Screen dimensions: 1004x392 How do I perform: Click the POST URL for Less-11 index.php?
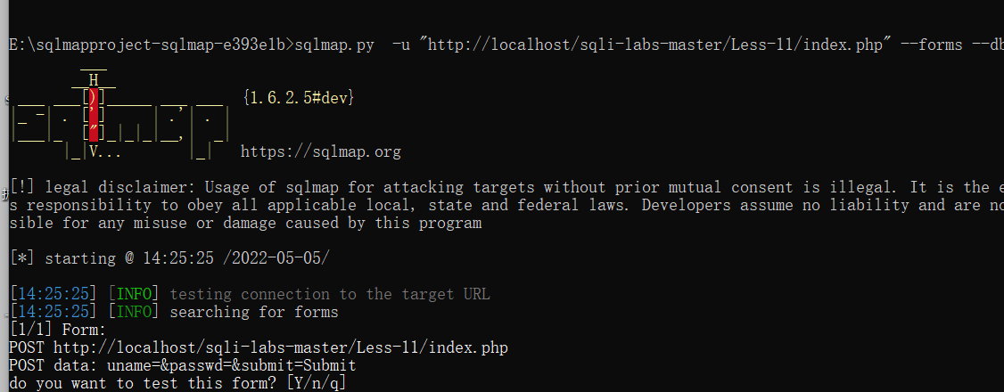[282, 347]
